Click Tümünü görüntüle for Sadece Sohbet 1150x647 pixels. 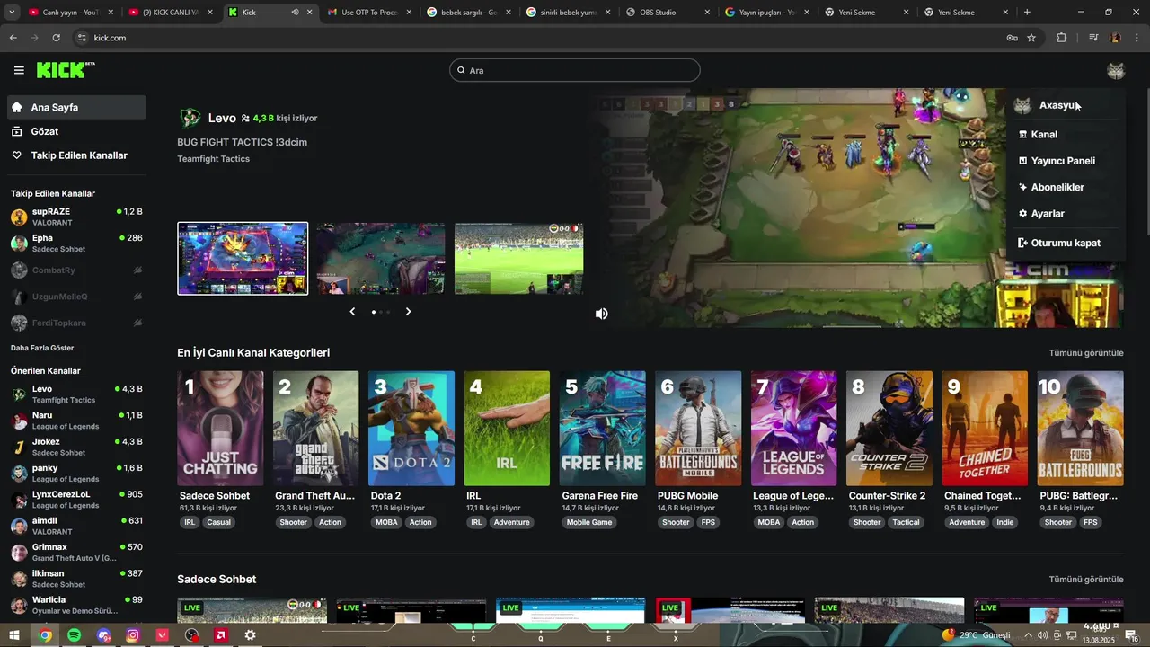1086,580
